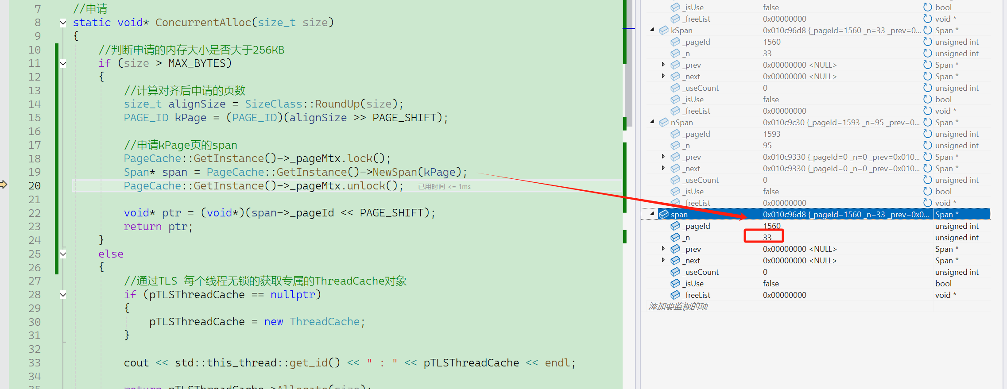Click the nSpan variable cube icon
This screenshot has height=389, width=1007.
tap(664, 122)
